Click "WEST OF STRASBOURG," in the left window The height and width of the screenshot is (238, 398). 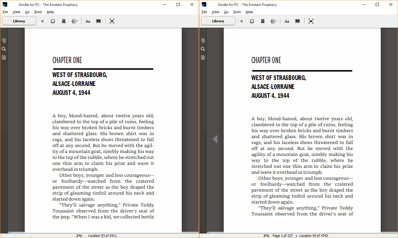click(x=80, y=75)
